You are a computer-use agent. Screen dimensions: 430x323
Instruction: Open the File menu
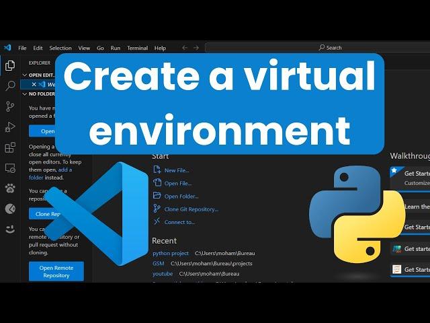point(22,48)
